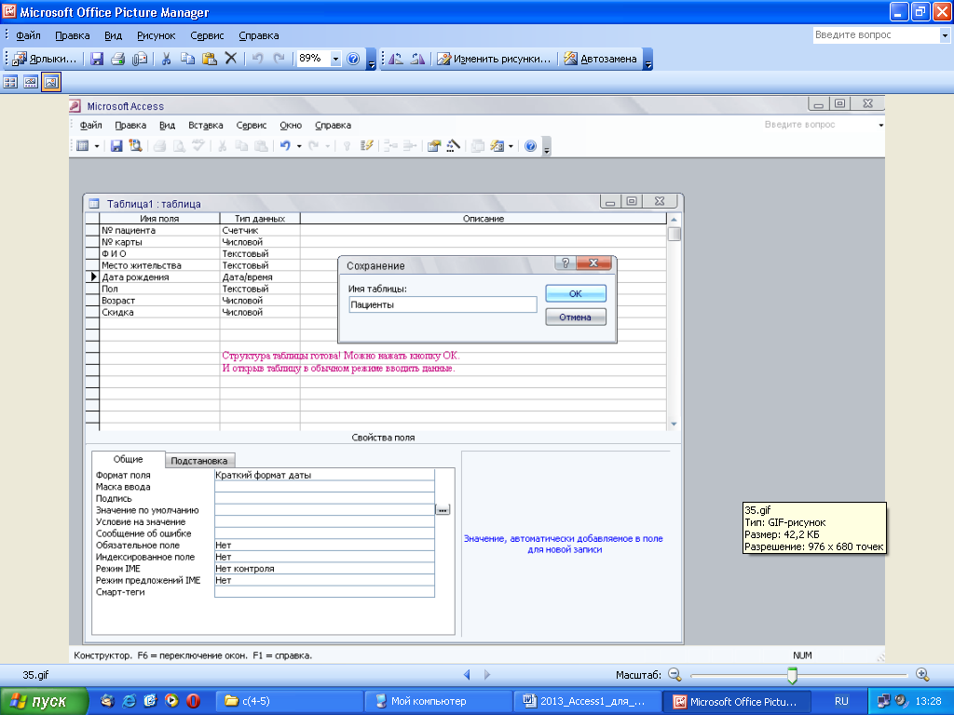Switch to single picture view

51,82
